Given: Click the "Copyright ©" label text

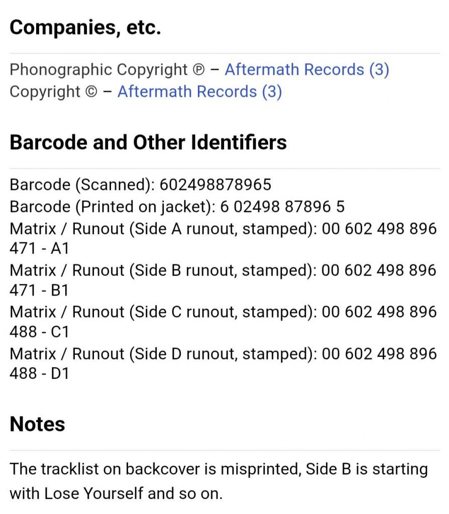Looking at the screenshot, I should [x=54, y=92].
